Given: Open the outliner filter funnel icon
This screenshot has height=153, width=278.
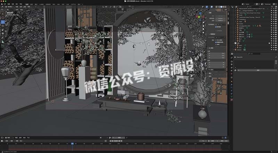Looking at the screenshot, I should tap(272, 7).
